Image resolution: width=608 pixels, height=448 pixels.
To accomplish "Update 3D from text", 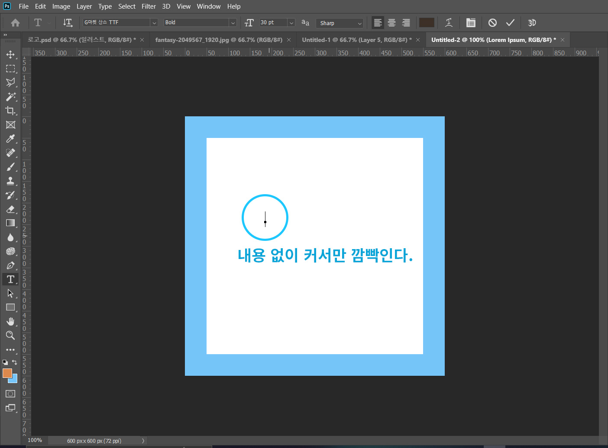I will pos(532,23).
